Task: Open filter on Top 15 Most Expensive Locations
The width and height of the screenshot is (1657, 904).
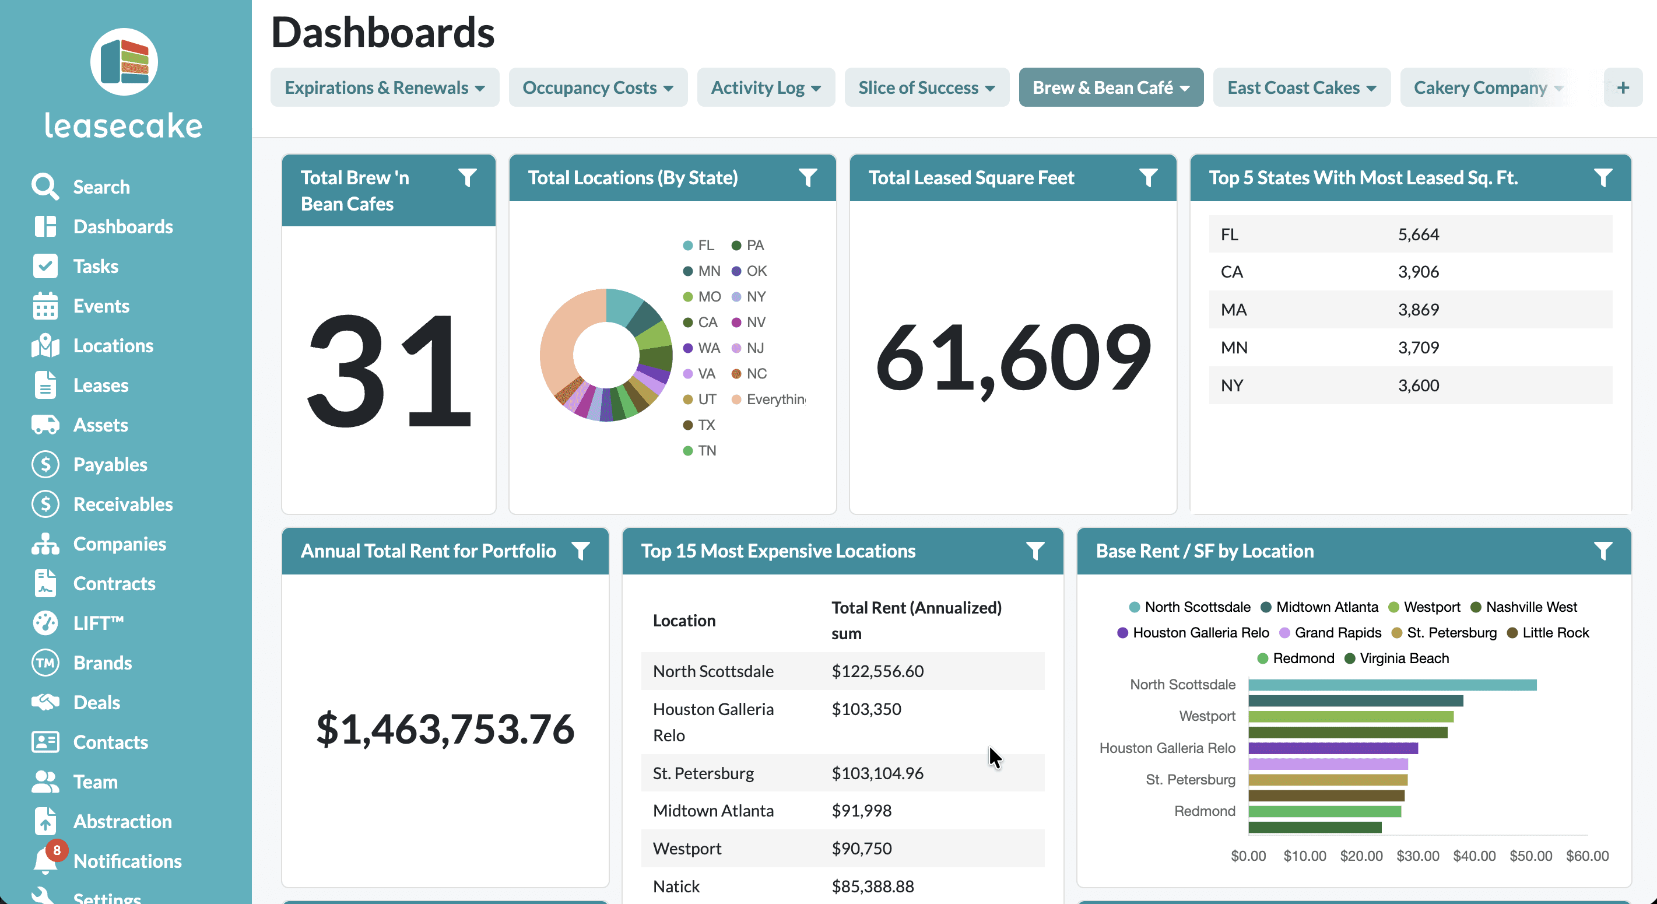Action: (x=1034, y=551)
